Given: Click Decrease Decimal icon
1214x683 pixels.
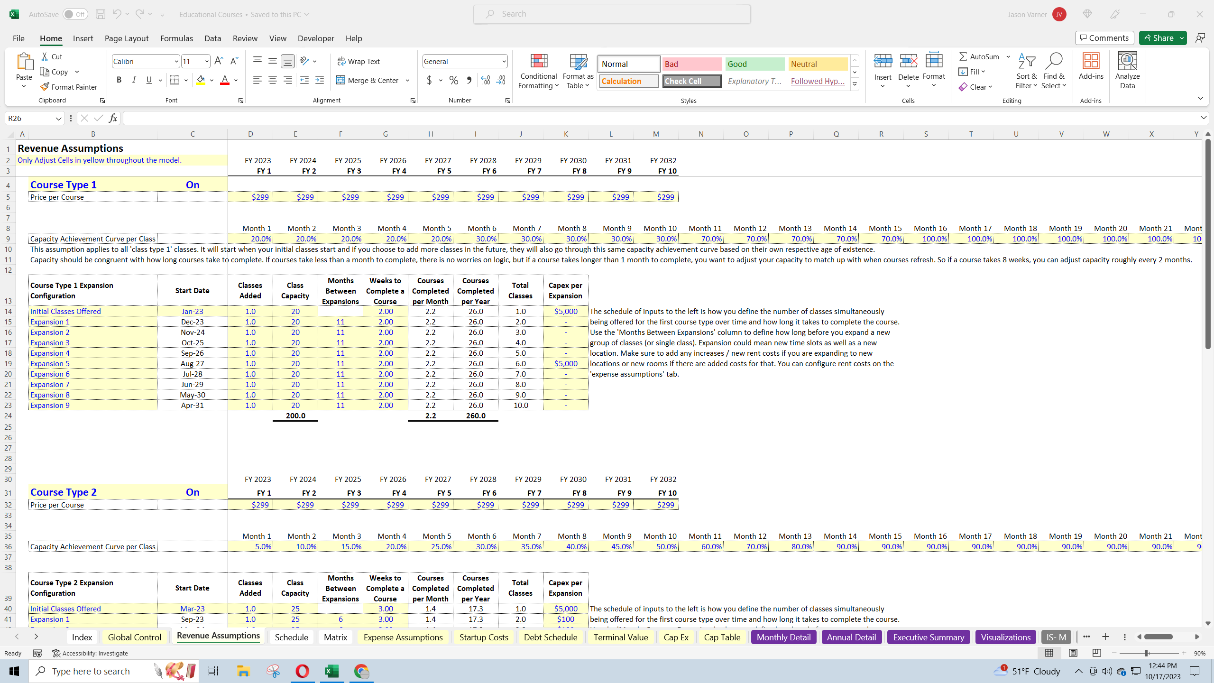Looking at the screenshot, I should pyautogui.click(x=501, y=80).
